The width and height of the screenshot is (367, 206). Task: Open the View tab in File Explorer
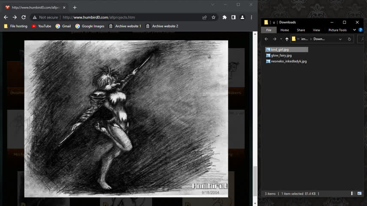[316, 30]
